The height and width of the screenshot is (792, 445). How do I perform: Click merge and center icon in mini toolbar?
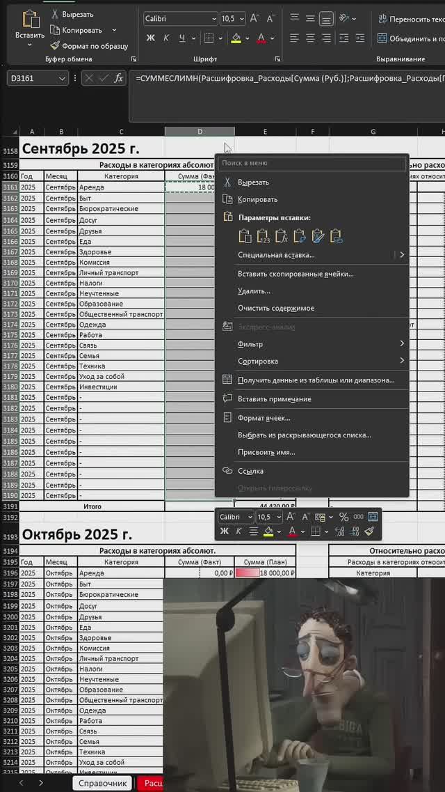(373, 517)
